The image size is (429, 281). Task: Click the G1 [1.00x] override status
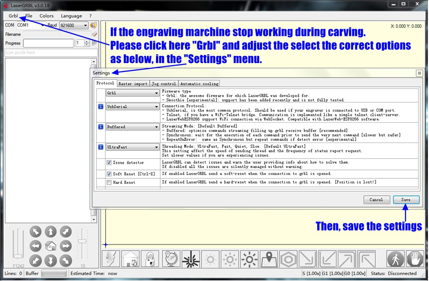332,273
